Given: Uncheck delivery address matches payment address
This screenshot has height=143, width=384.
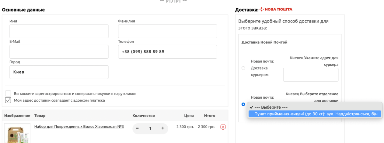Looking at the screenshot, I should tap(8, 100).
